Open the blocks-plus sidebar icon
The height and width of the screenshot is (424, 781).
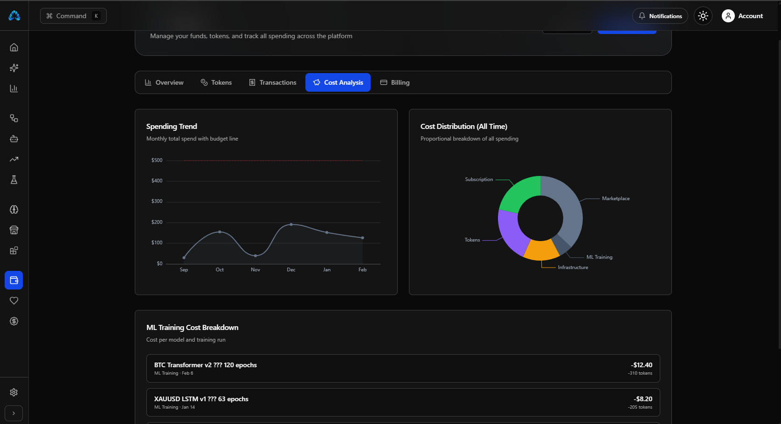pos(14,250)
